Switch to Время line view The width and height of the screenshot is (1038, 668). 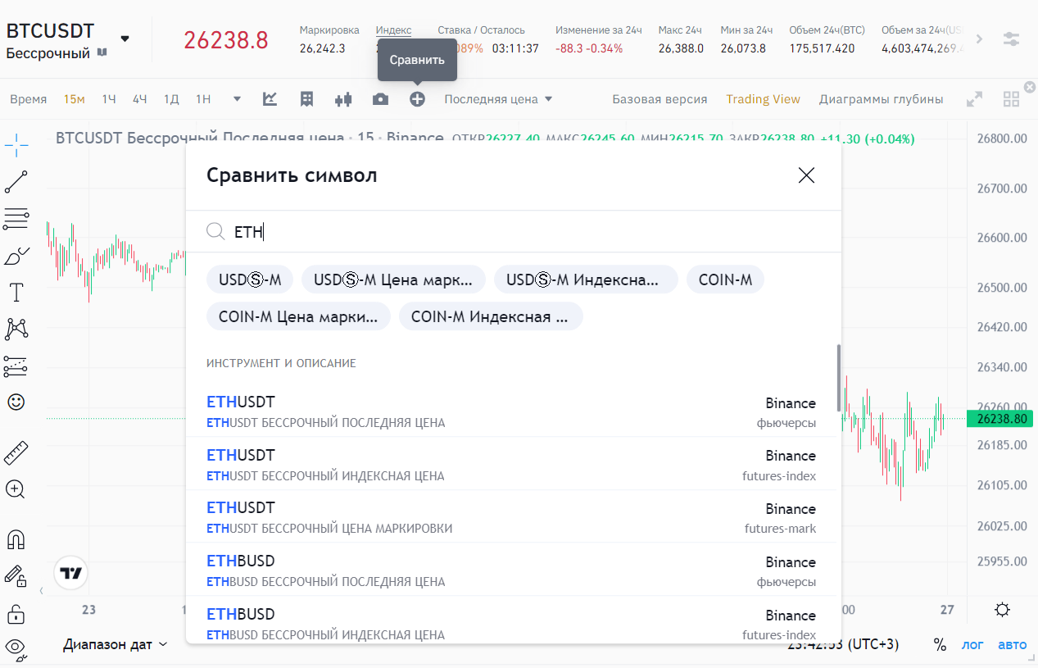[29, 99]
